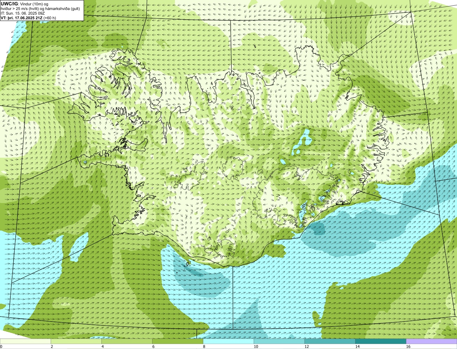Click the lavender legend swatch above 16 m/s

coord(432,342)
